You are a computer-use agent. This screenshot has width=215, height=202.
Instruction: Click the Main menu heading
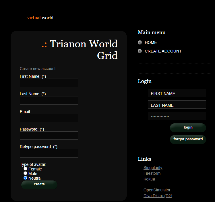pos(152,32)
